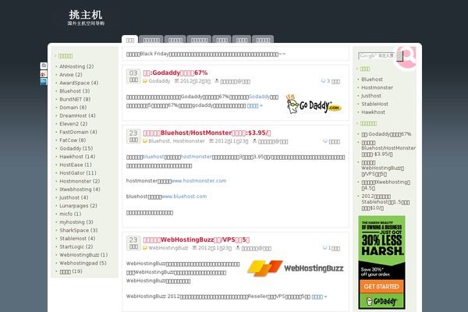The image size is (468, 312).
Task: Open Domain (6) category
Action: (x=73, y=108)
